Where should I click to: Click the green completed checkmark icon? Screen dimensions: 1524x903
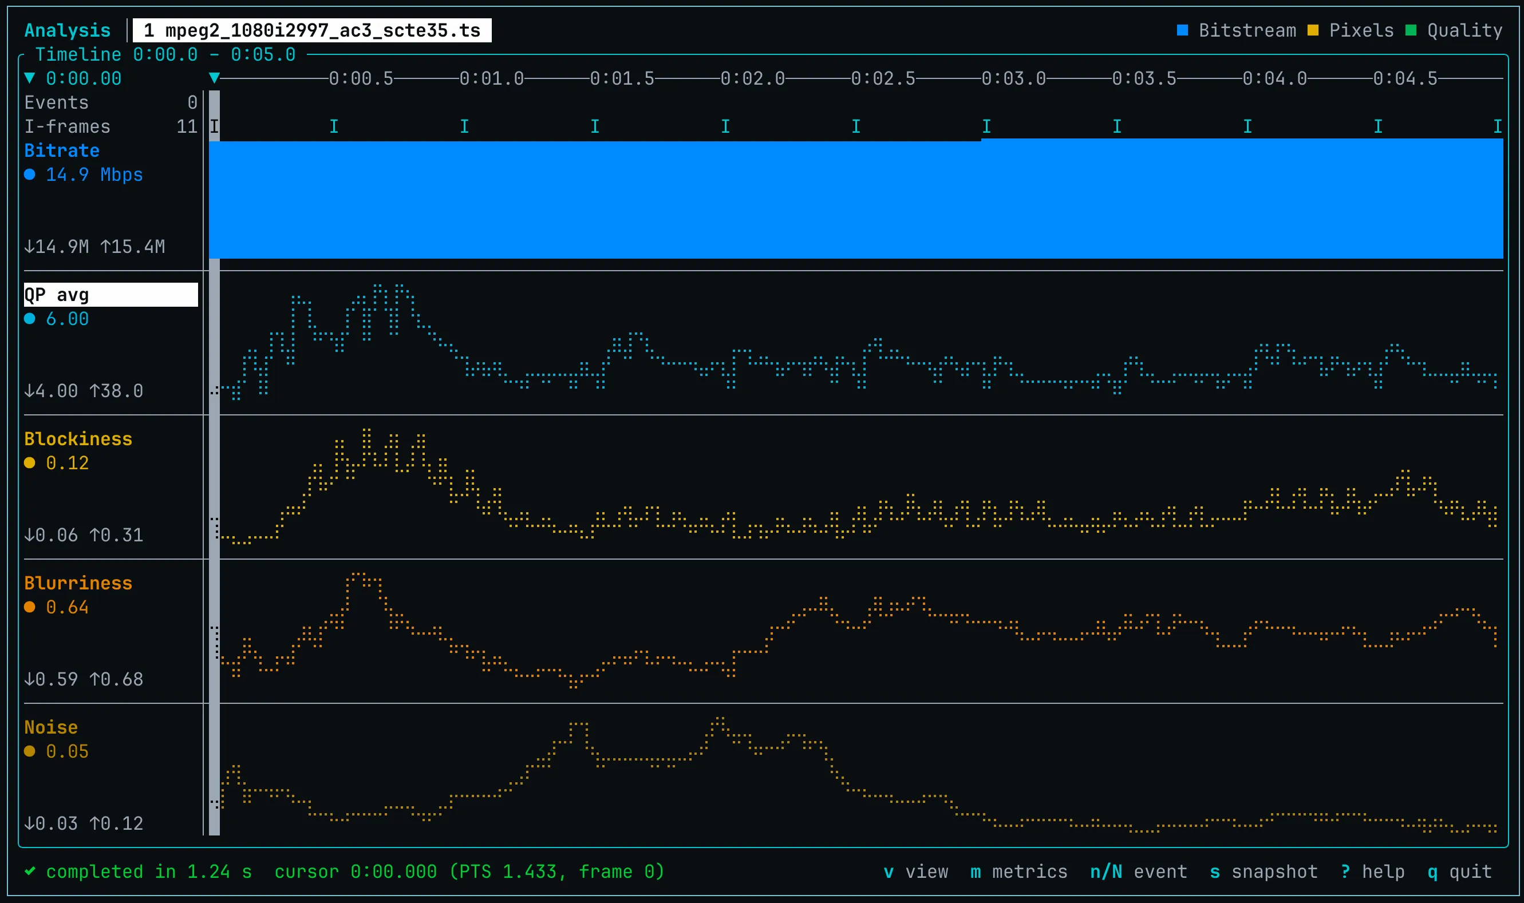[x=30, y=872]
